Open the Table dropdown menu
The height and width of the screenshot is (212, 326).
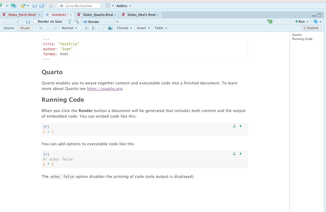pos(161,28)
